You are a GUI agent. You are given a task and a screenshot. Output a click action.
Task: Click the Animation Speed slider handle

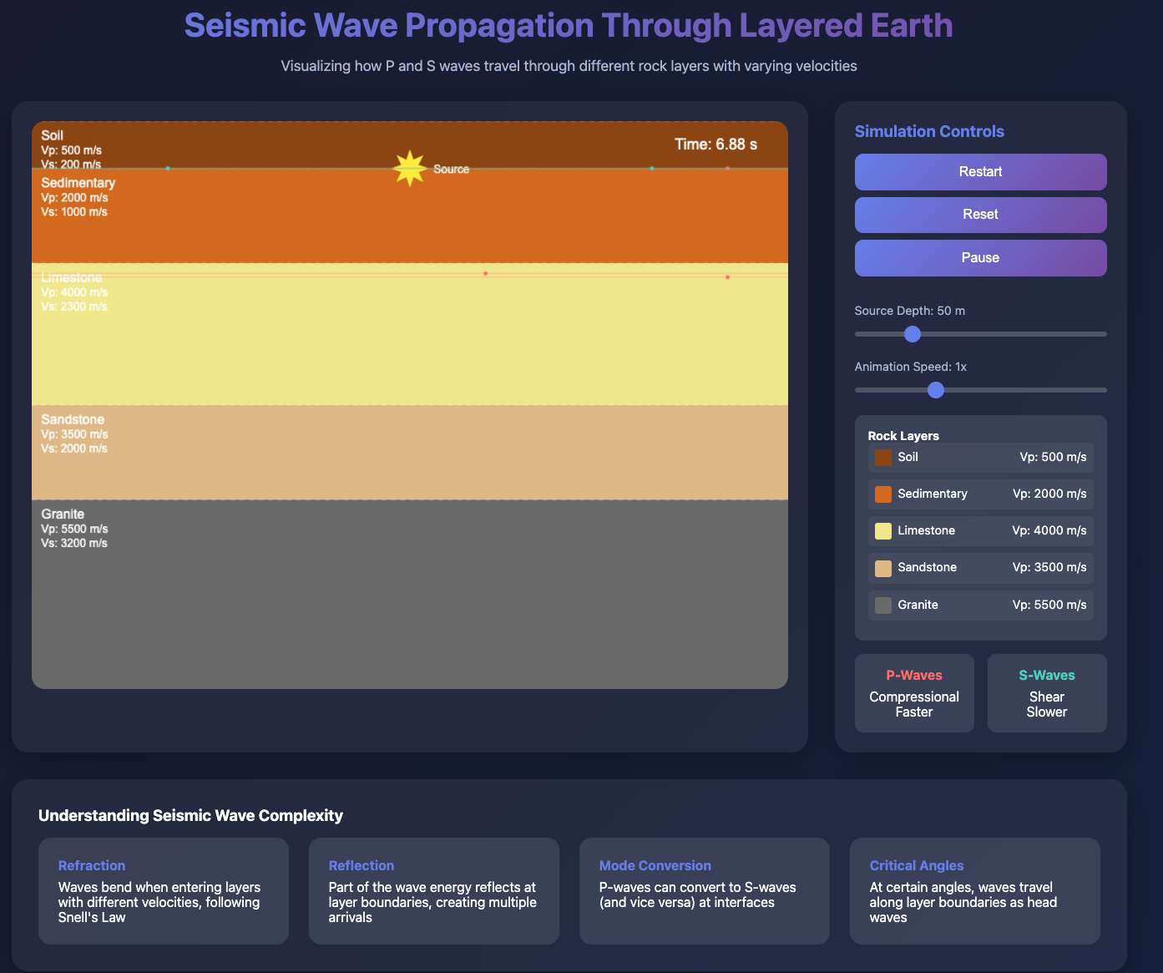(936, 390)
